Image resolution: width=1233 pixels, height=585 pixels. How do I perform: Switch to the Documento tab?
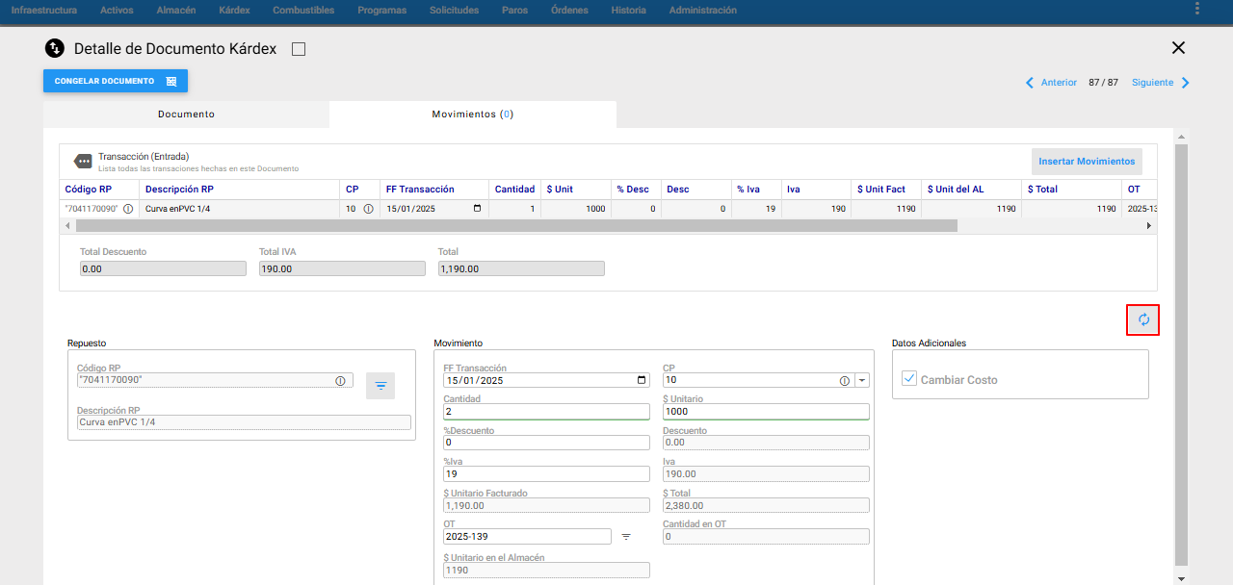click(186, 114)
